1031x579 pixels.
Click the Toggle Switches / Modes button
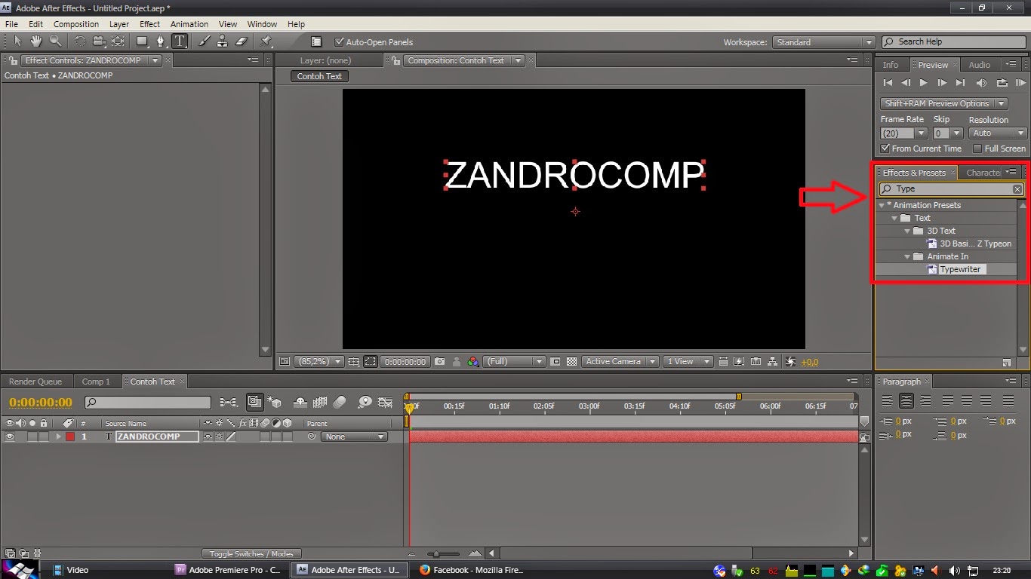point(251,553)
